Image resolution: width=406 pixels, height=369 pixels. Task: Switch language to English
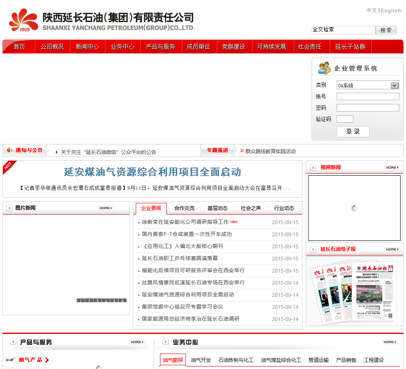391,10
